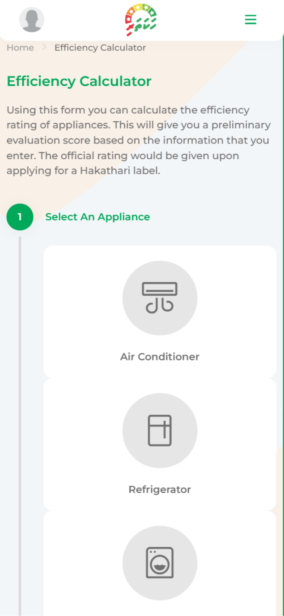This screenshot has width=284, height=616.
Task: Click the step 1 number circle
Action: tap(20, 217)
